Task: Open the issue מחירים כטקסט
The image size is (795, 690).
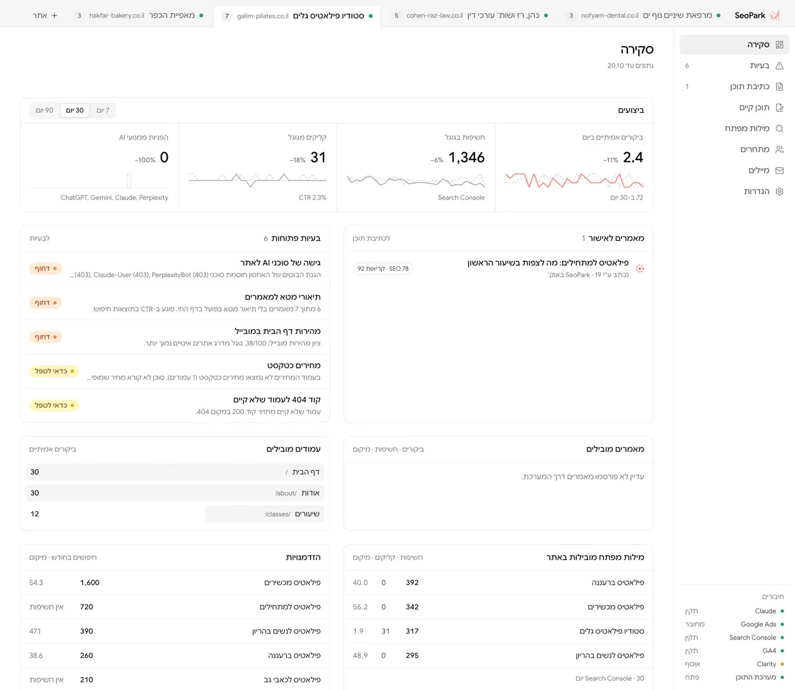Action: (175, 371)
